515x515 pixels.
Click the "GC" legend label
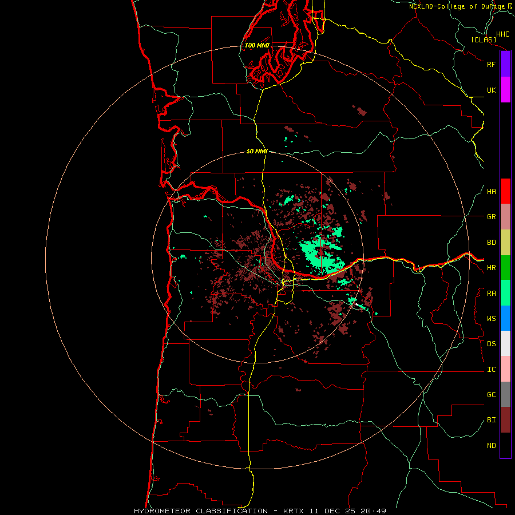coord(491,395)
